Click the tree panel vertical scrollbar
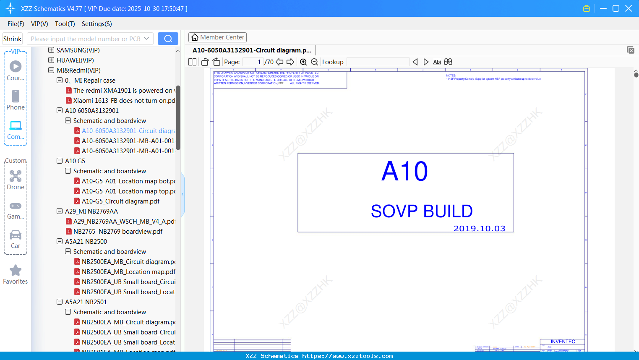 coord(178,118)
